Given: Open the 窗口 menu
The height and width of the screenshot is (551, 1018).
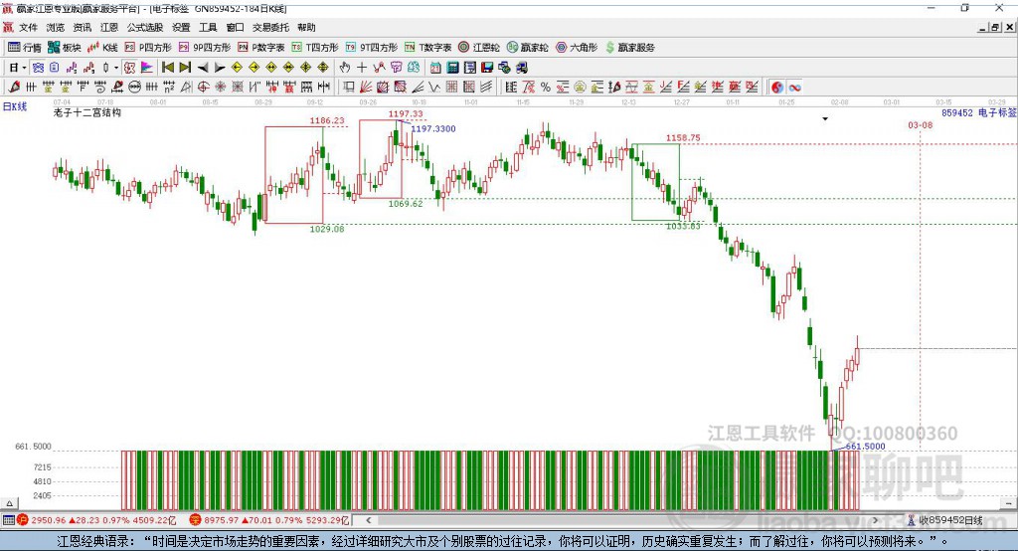Looking at the screenshot, I should (x=235, y=27).
